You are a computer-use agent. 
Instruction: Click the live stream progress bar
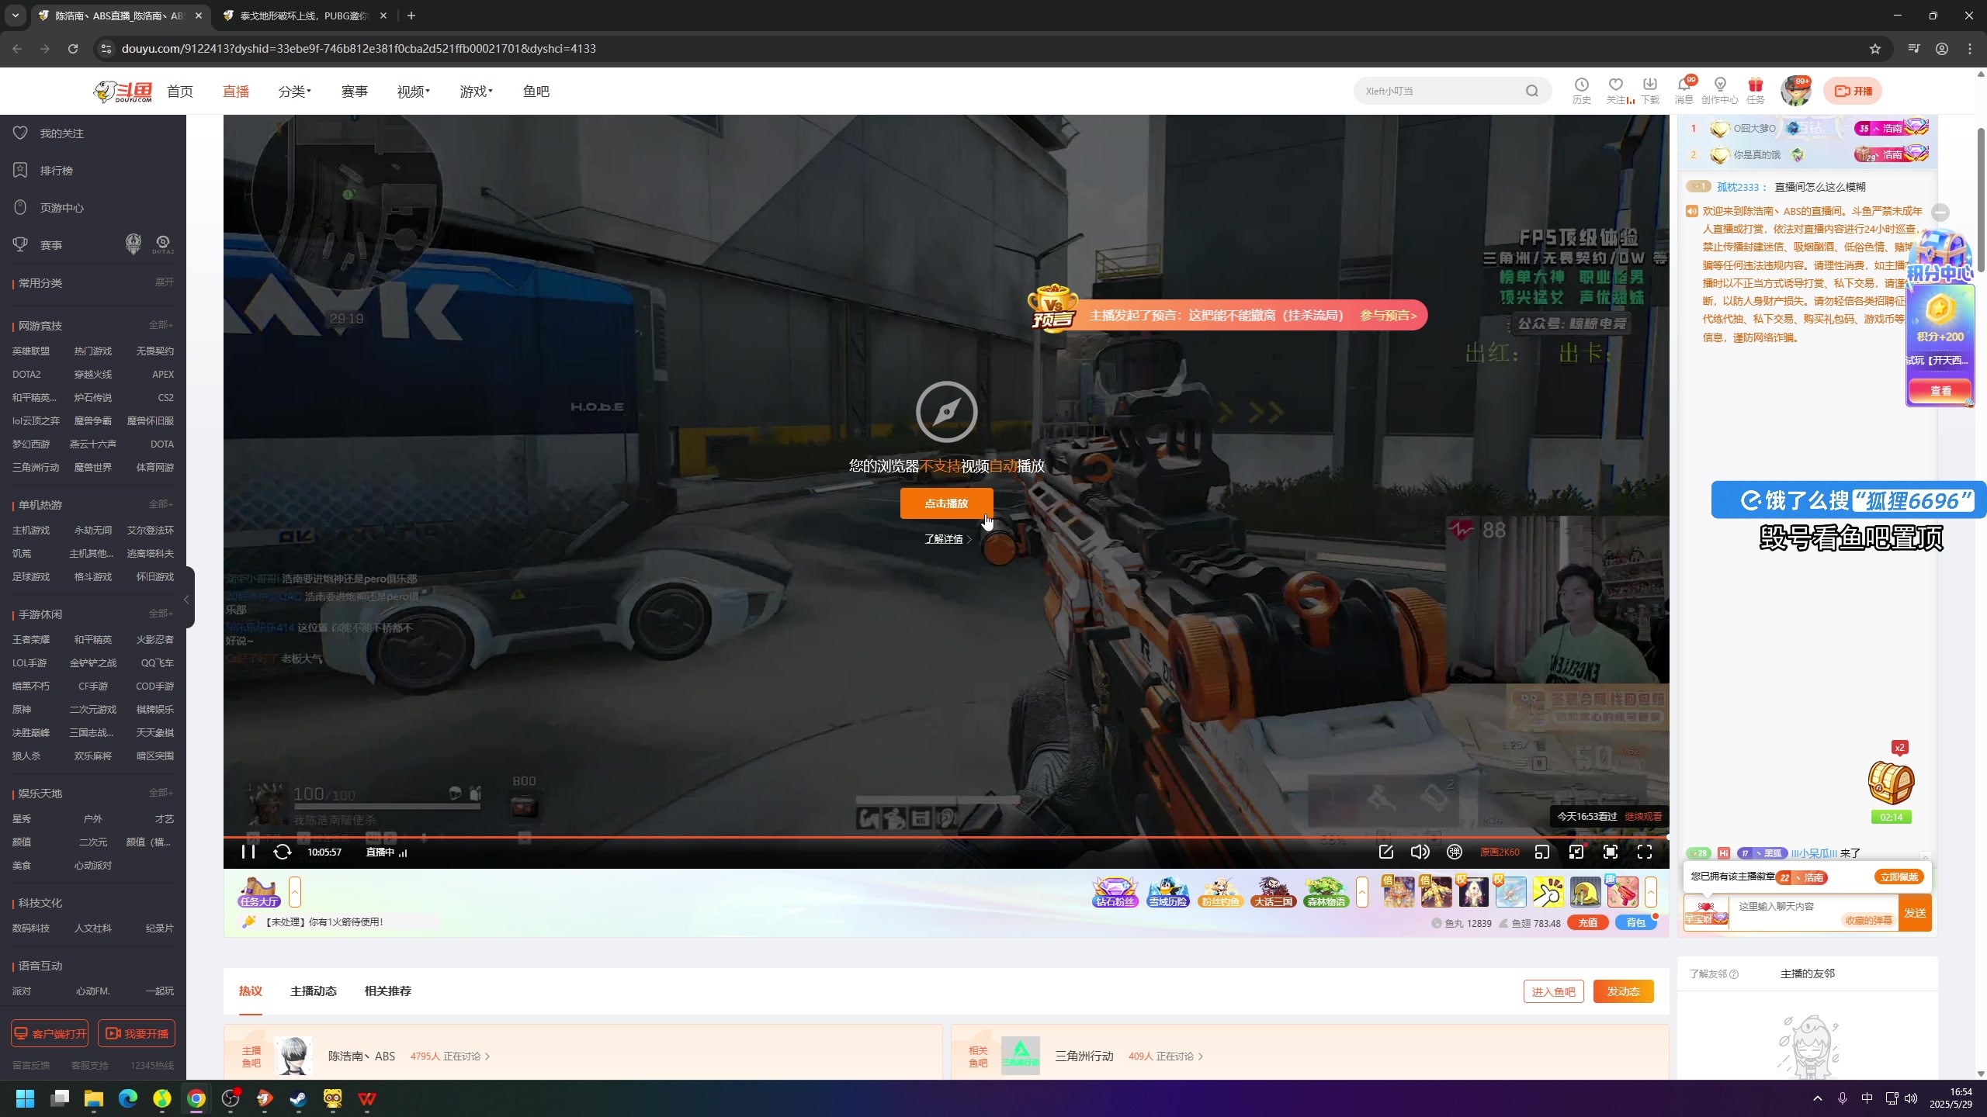(946, 837)
